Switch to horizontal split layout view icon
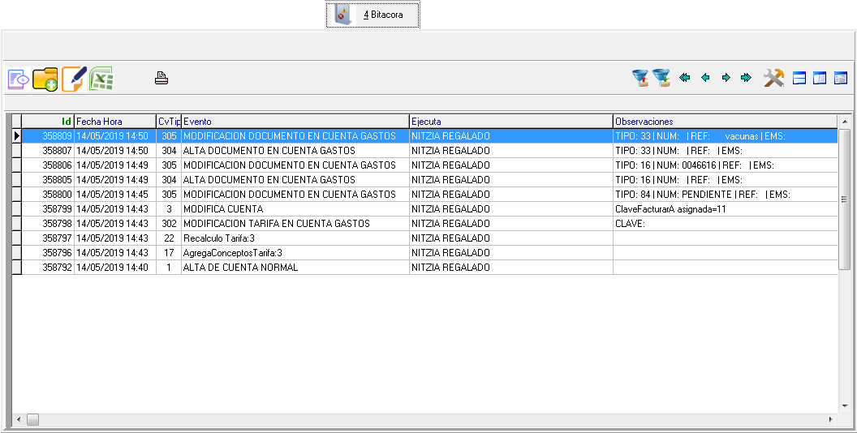 tap(799, 79)
